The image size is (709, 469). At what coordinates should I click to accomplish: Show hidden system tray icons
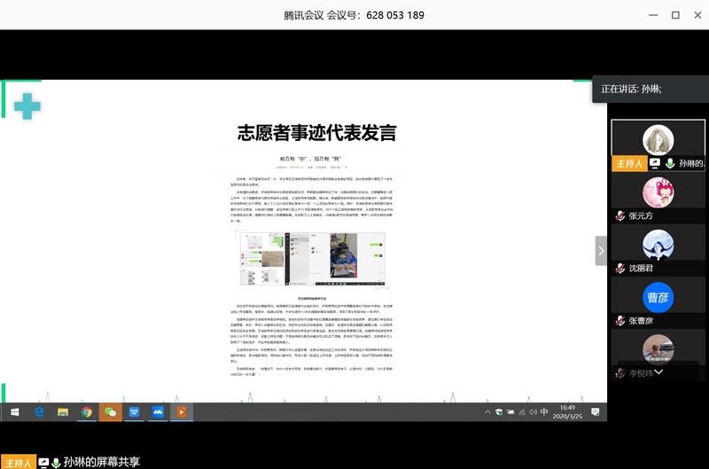point(487,412)
